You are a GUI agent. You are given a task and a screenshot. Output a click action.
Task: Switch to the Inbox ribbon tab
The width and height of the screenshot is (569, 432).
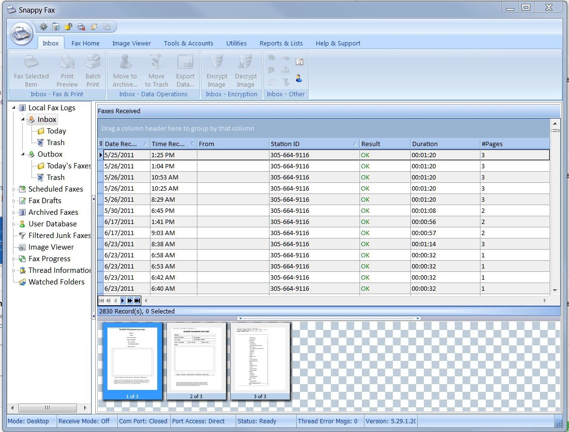(50, 43)
